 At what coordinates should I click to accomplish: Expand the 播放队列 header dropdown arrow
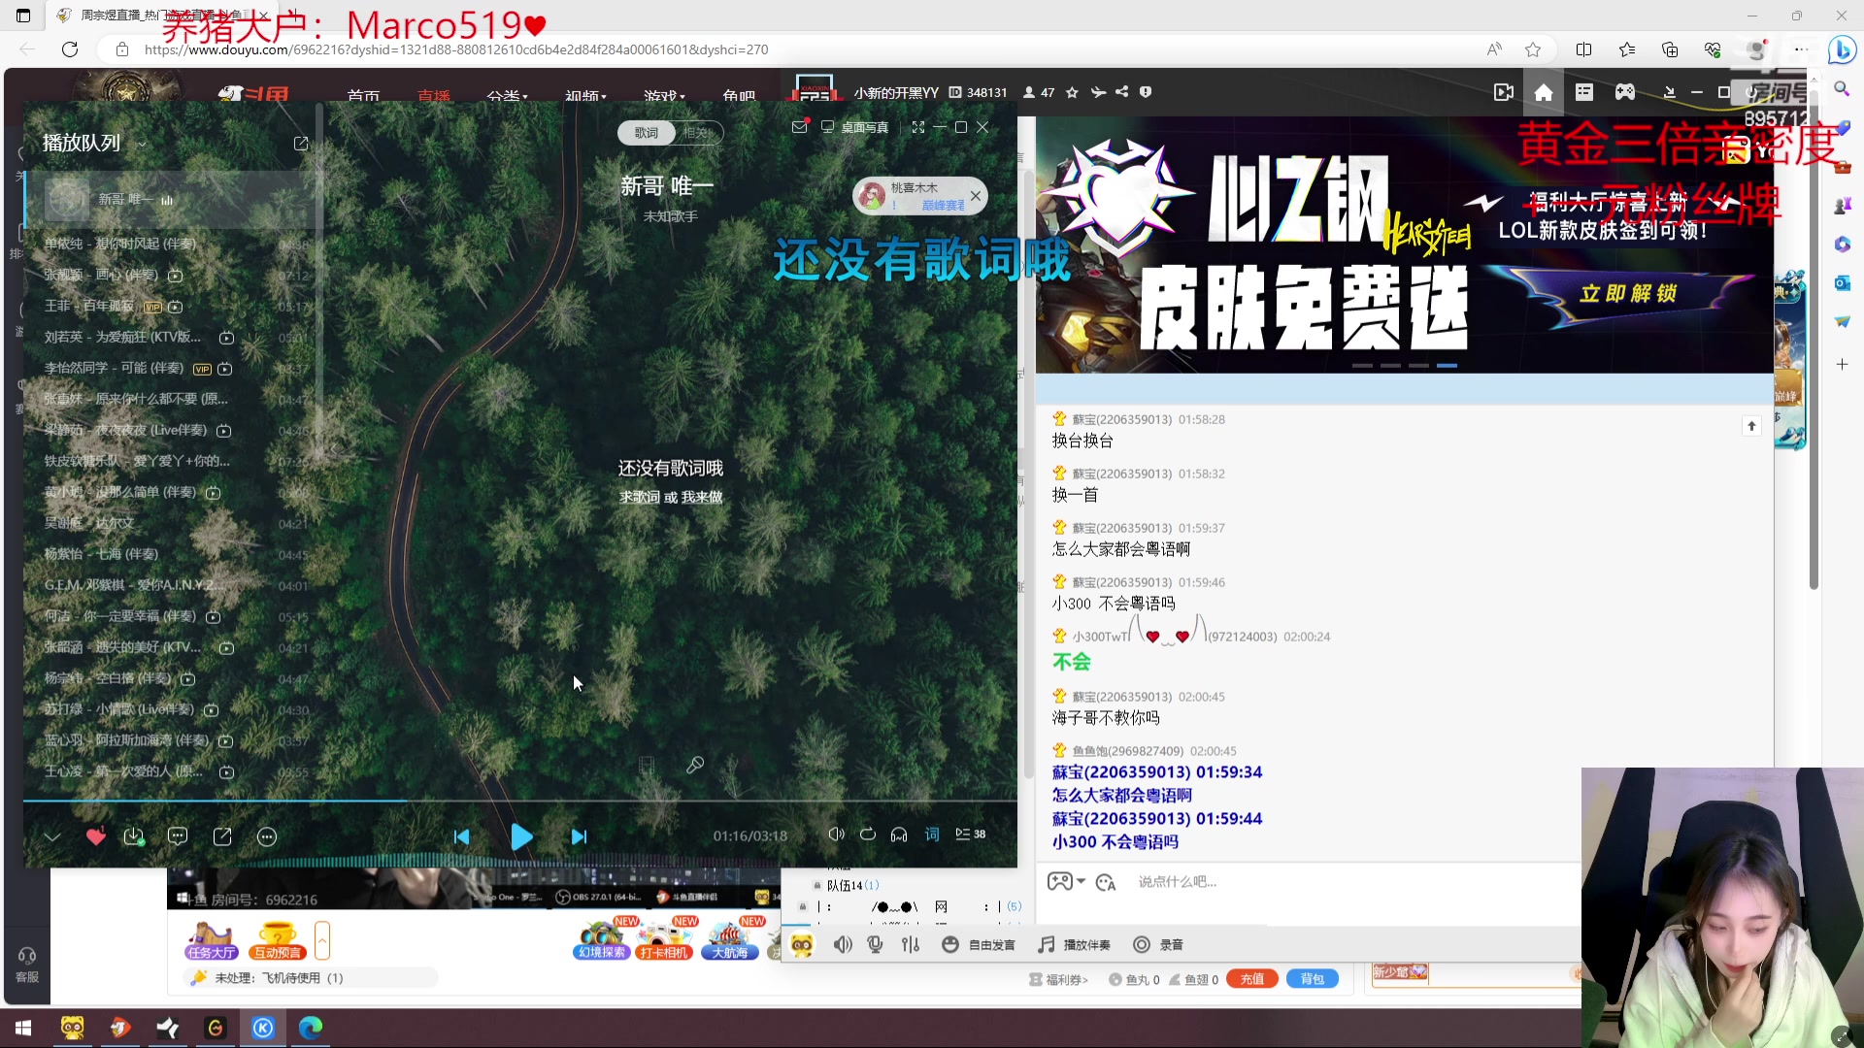(142, 143)
